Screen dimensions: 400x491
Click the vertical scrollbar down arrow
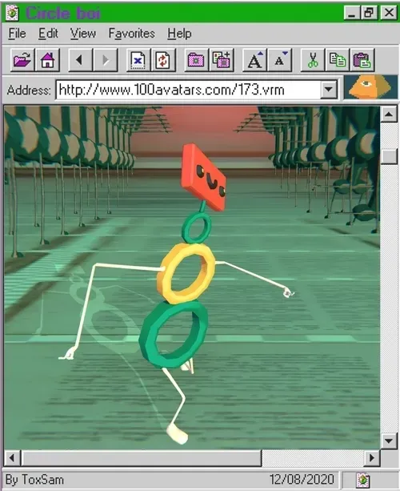coord(389,441)
